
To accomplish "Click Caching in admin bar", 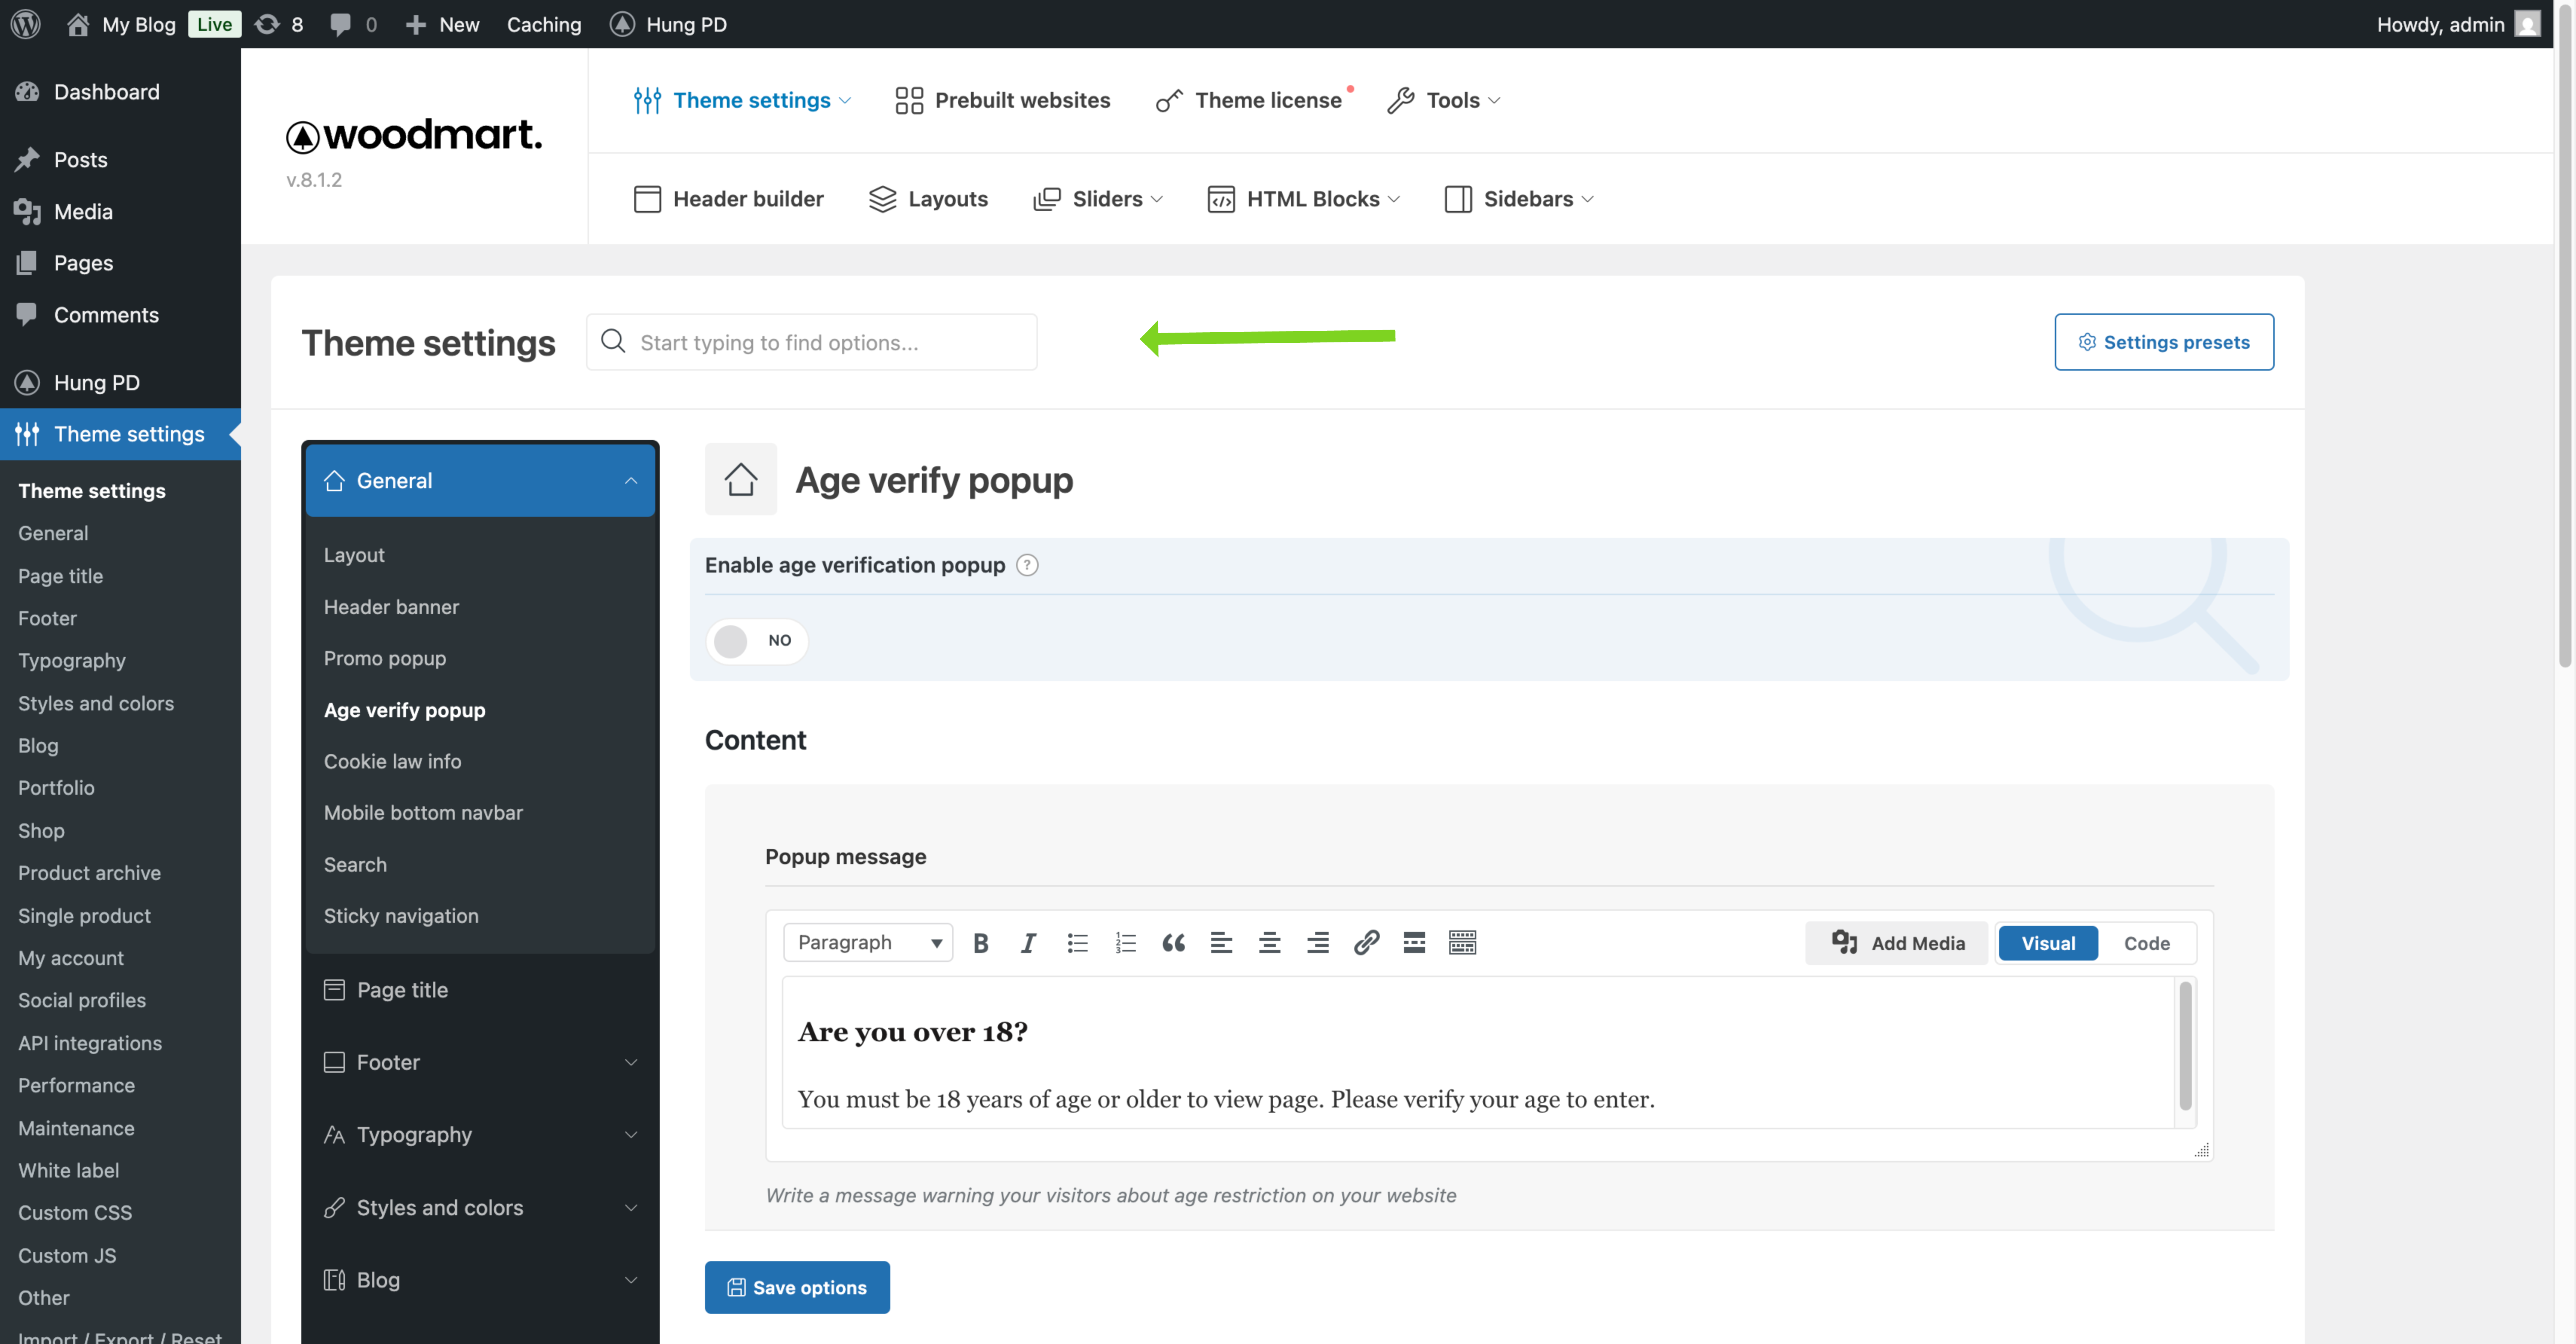I will click(x=544, y=24).
